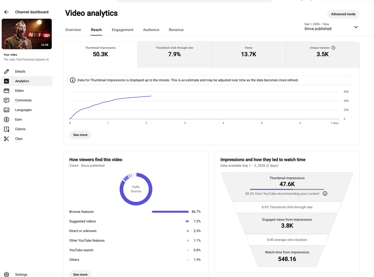Select the Thumbnail click-through rate metric card

click(175, 55)
